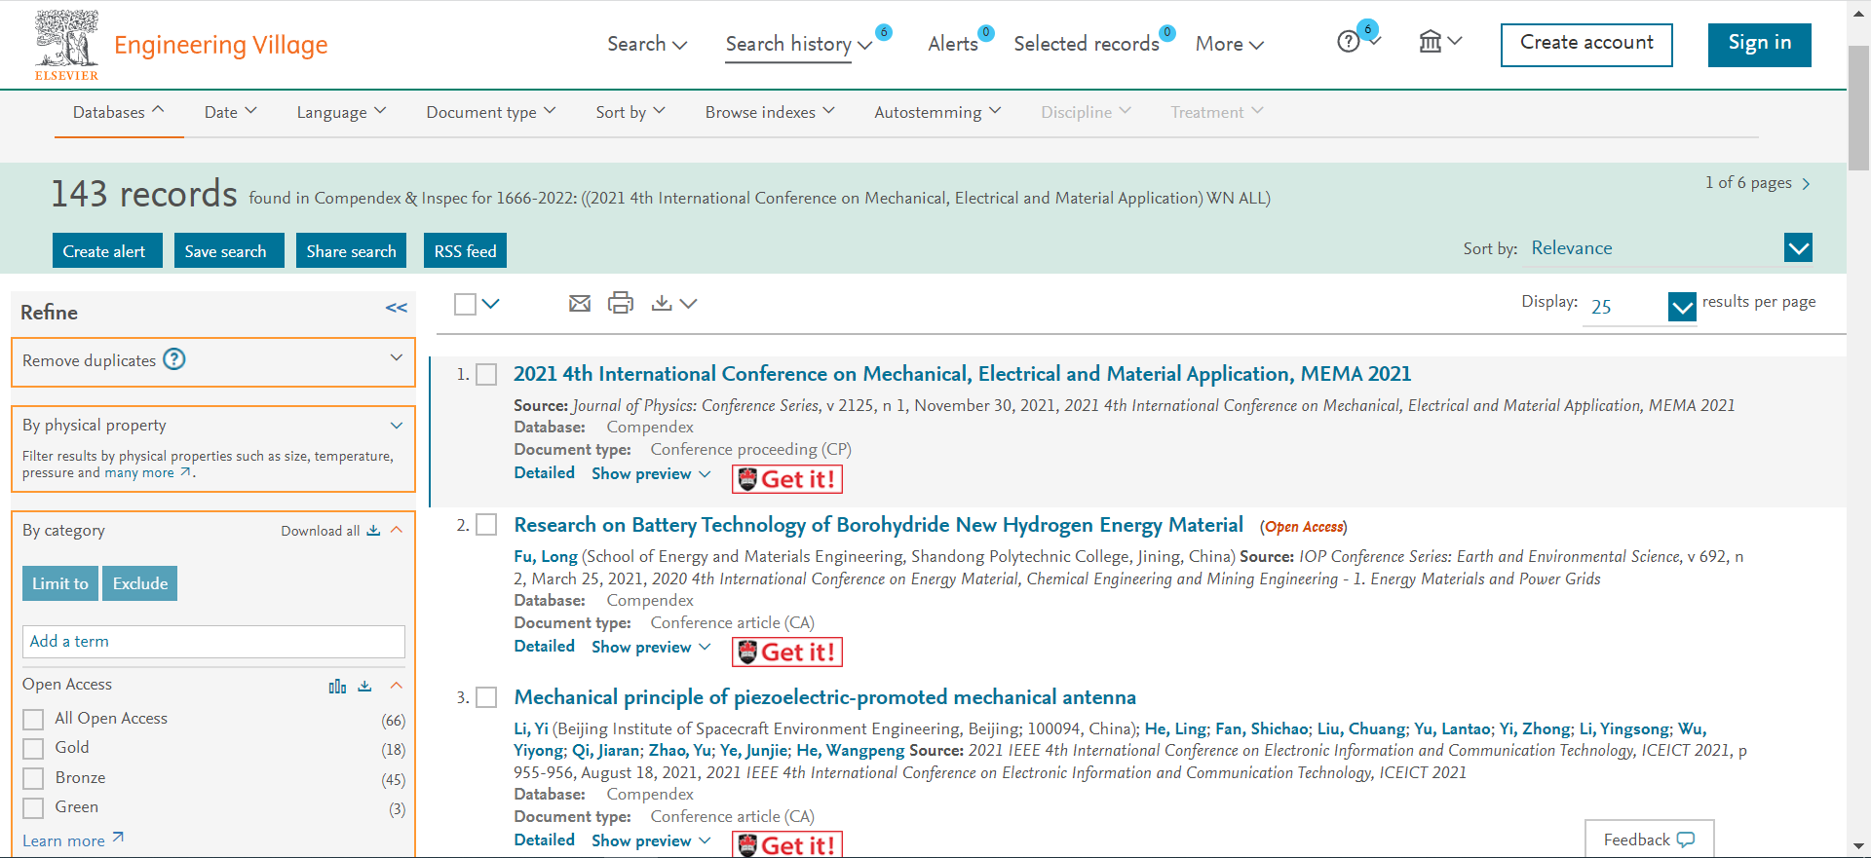1871x858 pixels.
Task: Go to next results page arrow
Action: tap(1806, 184)
